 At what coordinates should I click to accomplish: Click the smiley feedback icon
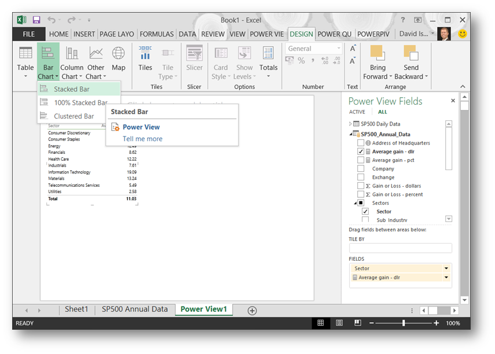(x=463, y=34)
